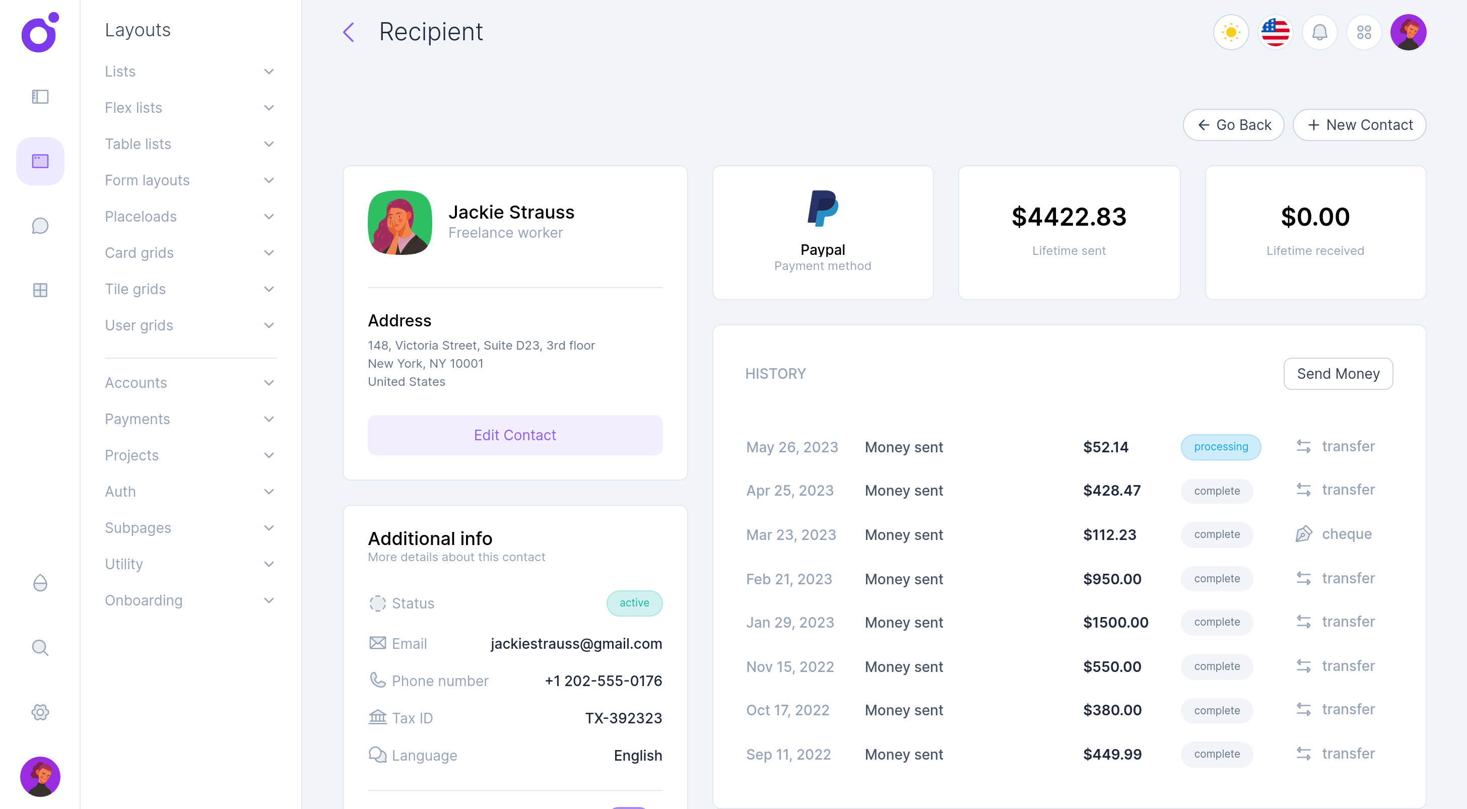1467x809 pixels.
Task: Open the settings gear in sidebar
Action: tap(40, 712)
